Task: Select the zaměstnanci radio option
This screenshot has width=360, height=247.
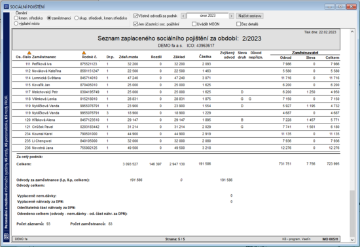Action: click(49, 18)
